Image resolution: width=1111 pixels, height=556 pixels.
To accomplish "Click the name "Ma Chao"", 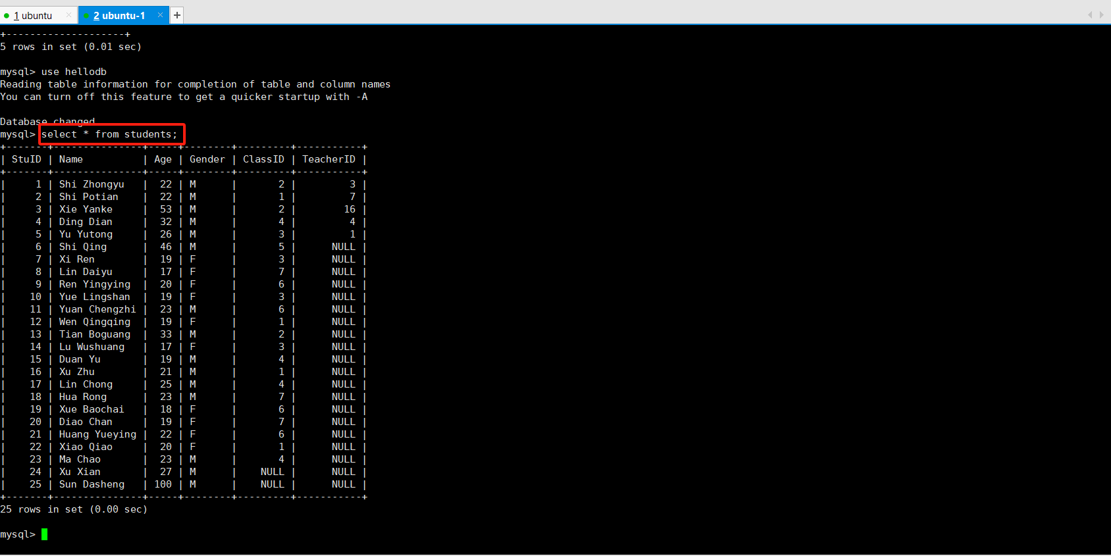I will [x=80, y=459].
